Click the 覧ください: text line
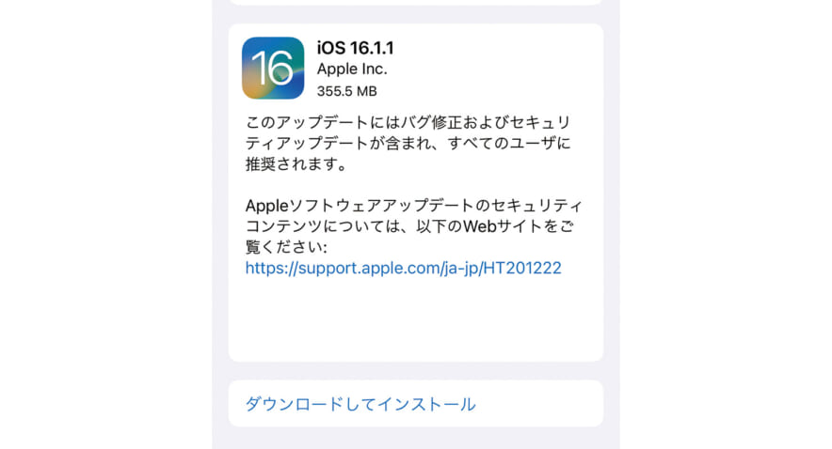 point(286,247)
